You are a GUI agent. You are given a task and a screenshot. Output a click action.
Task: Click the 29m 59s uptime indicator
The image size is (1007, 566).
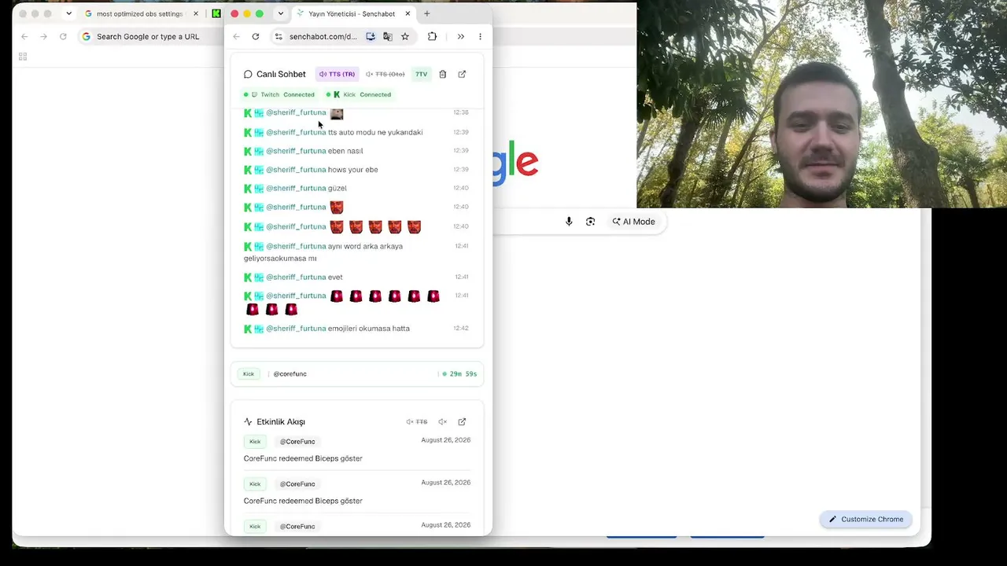coord(459,374)
